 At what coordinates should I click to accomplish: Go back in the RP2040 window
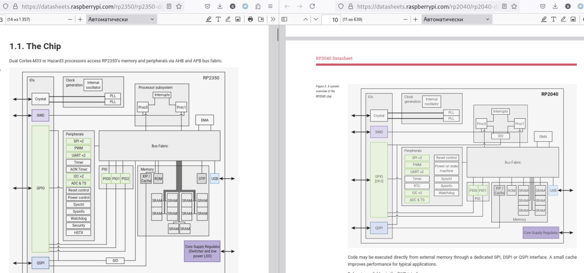coord(287,7)
